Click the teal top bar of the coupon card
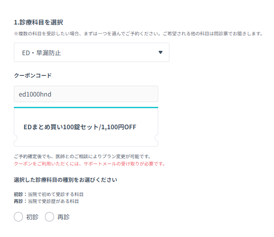This screenshot has width=274, height=237. (x=86, y=108)
